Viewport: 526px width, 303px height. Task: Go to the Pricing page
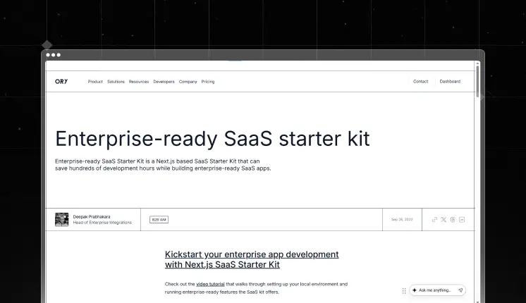point(207,82)
